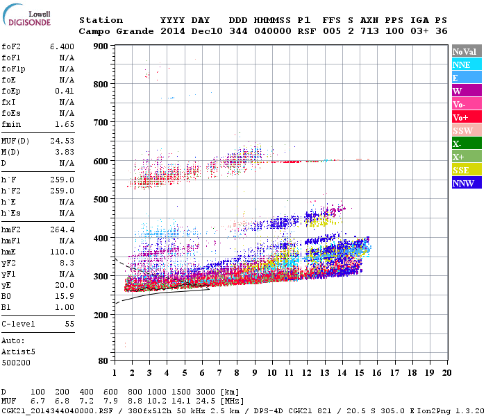The height and width of the screenshot is (416, 486).
Task: Click the Dec10 date value
Action: coord(207,31)
